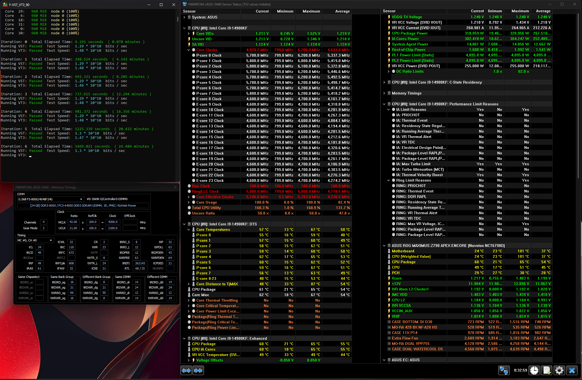The image size is (582, 380).
Task: Click the clock reset-timer icon
Action: 534,370
